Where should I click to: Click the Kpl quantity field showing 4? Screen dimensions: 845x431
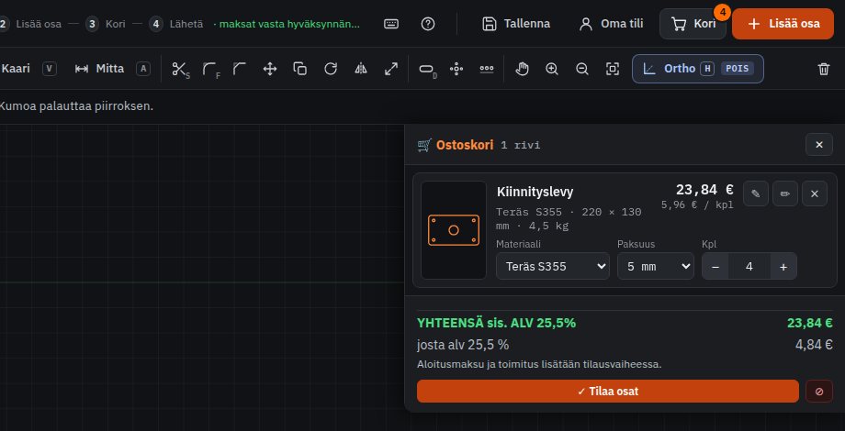(x=749, y=266)
